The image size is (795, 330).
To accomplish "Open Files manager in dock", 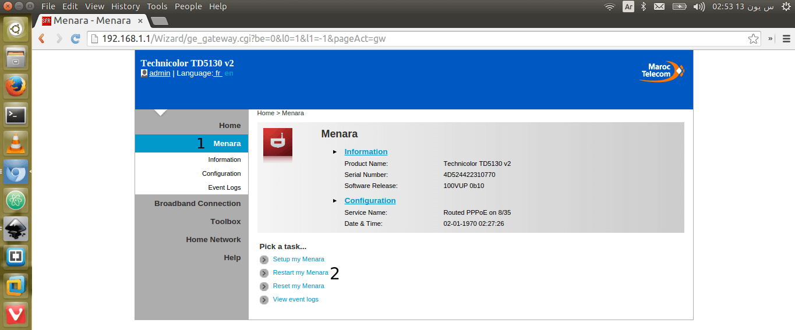I will pyautogui.click(x=16, y=58).
